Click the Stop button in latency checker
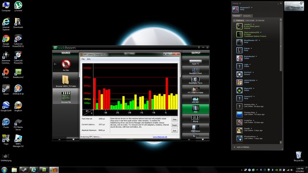 175,119
